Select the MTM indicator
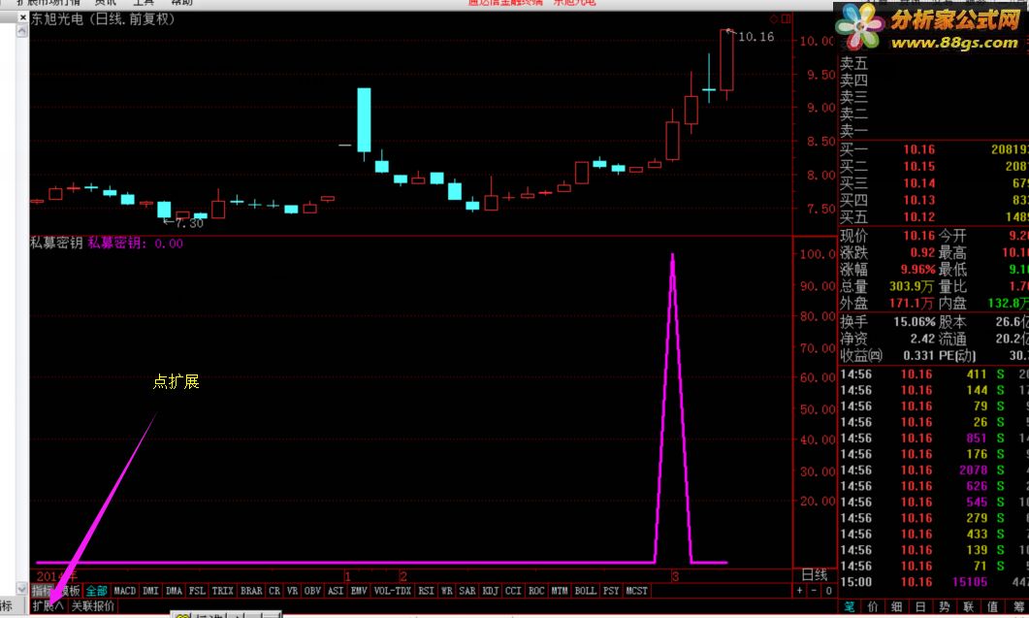This screenshot has height=618, width=1029. pos(560,591)
